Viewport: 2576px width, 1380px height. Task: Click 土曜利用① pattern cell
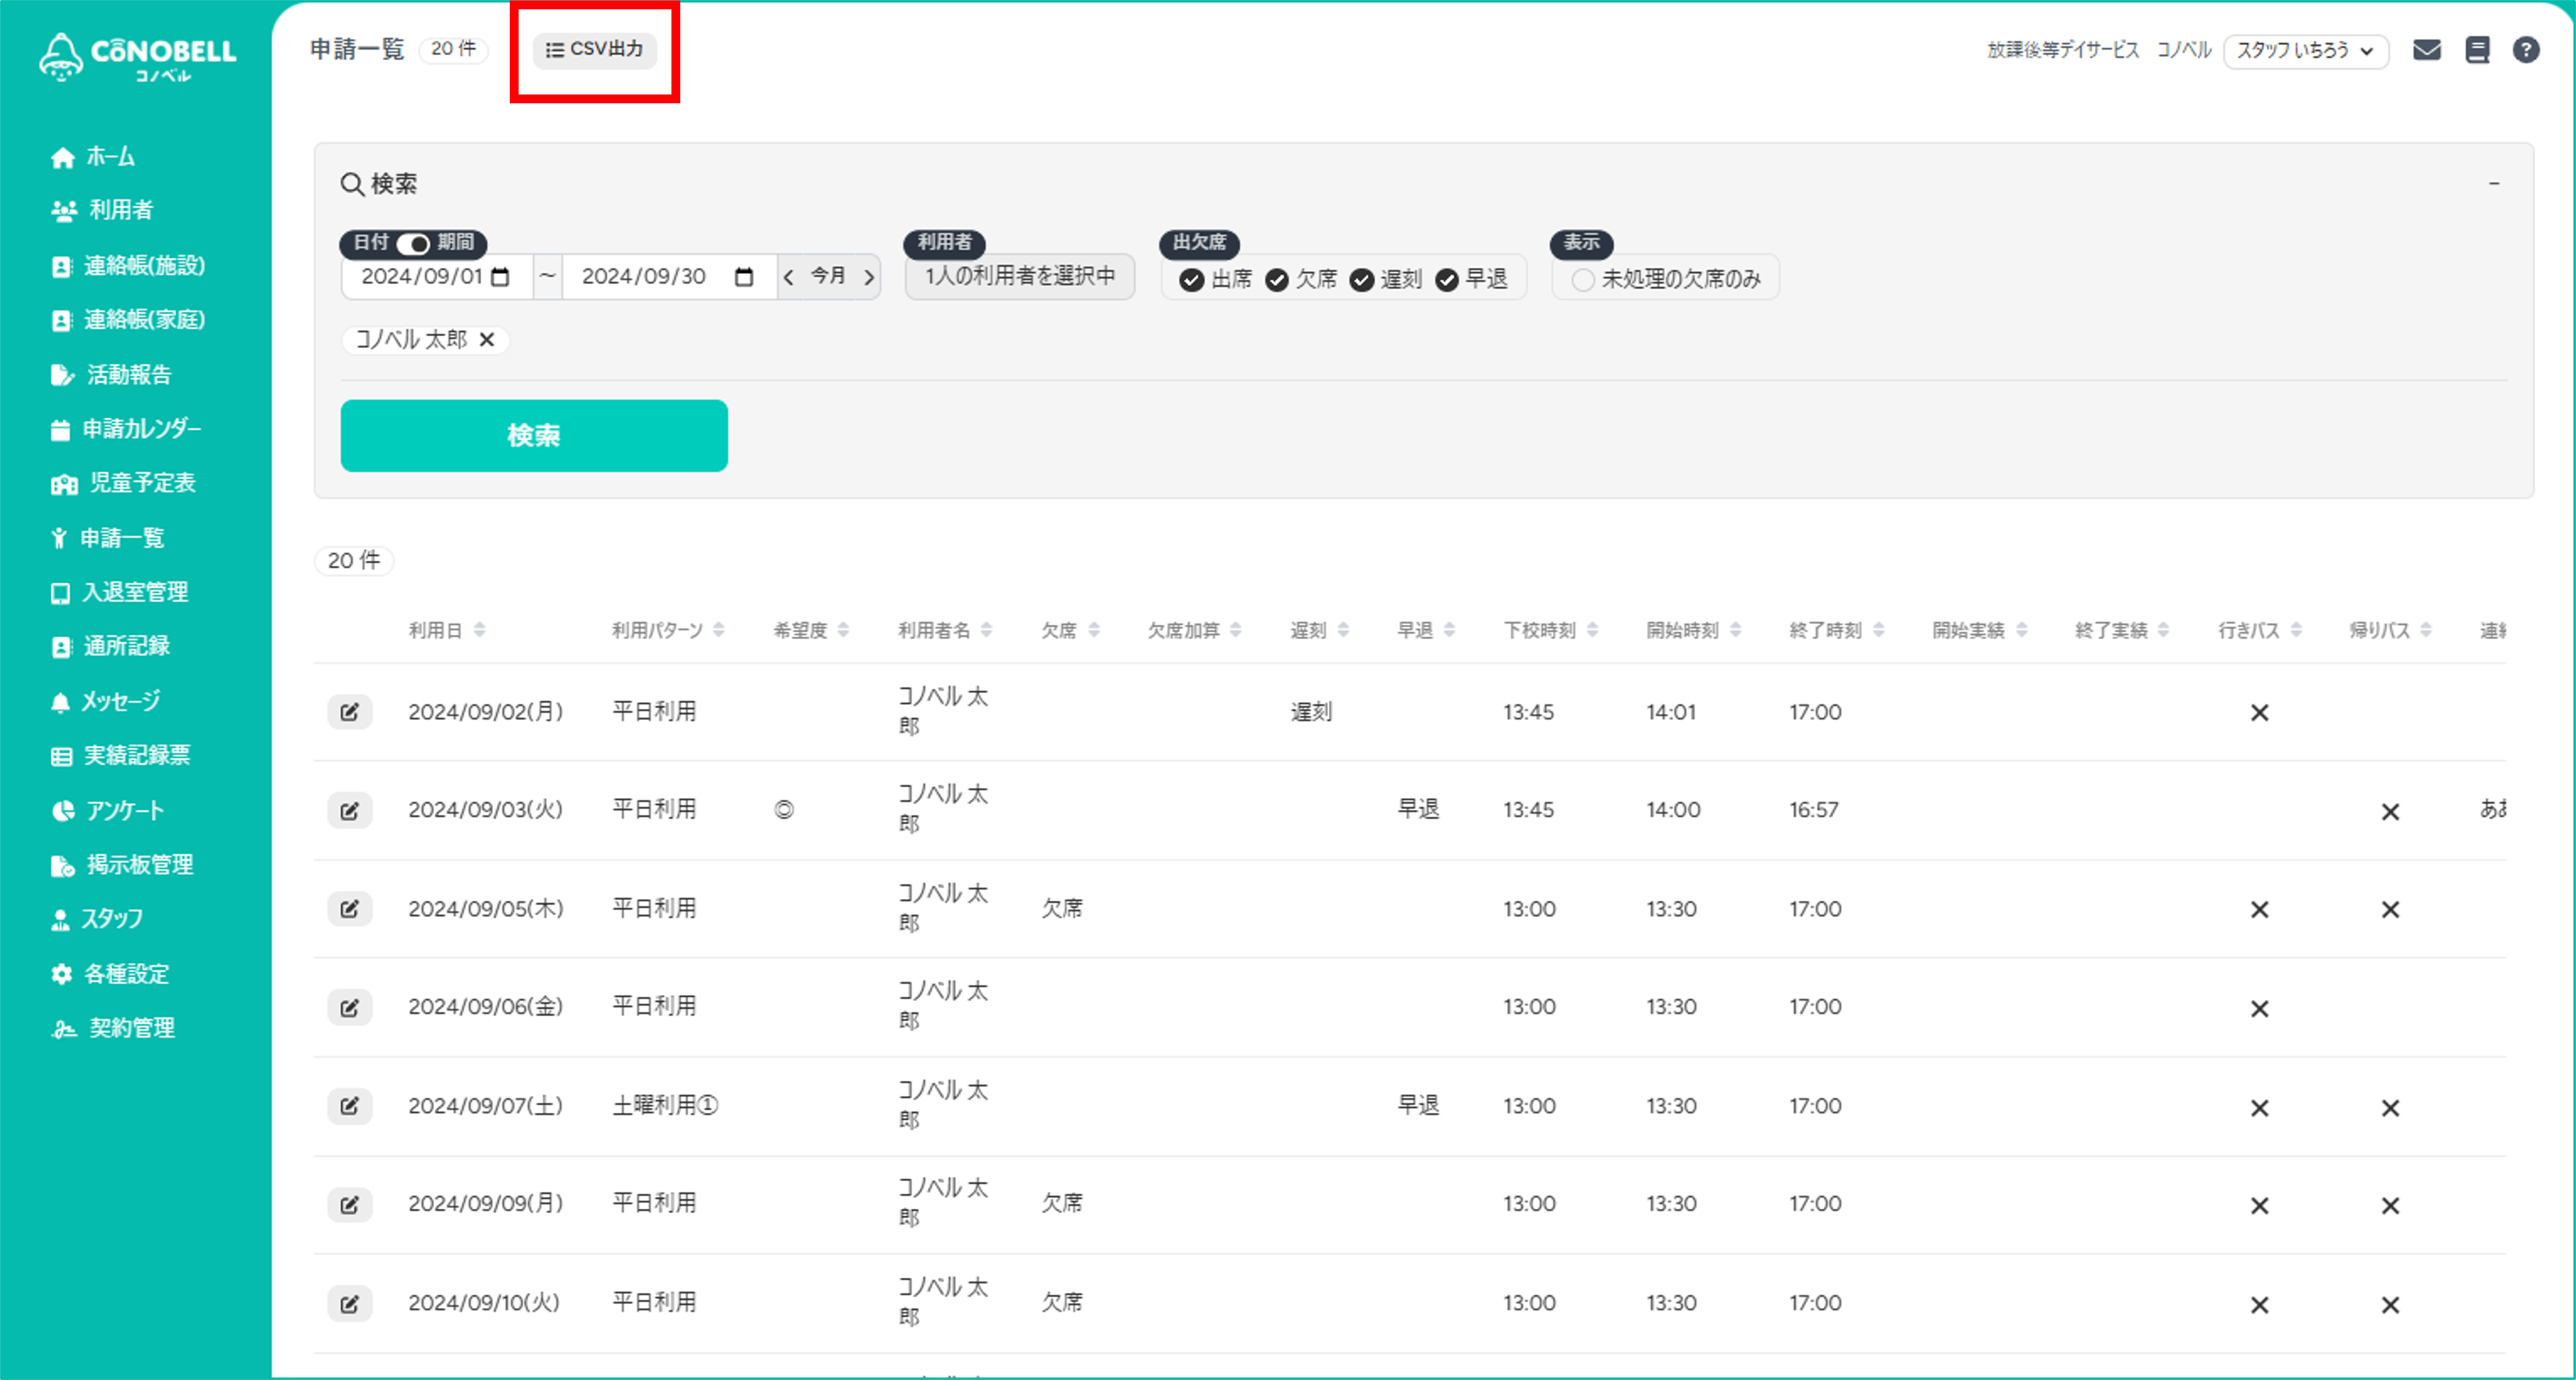click(665, 1106)
